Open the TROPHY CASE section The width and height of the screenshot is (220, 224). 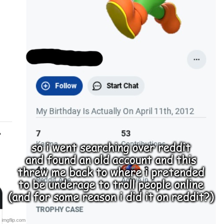[60, 209]
